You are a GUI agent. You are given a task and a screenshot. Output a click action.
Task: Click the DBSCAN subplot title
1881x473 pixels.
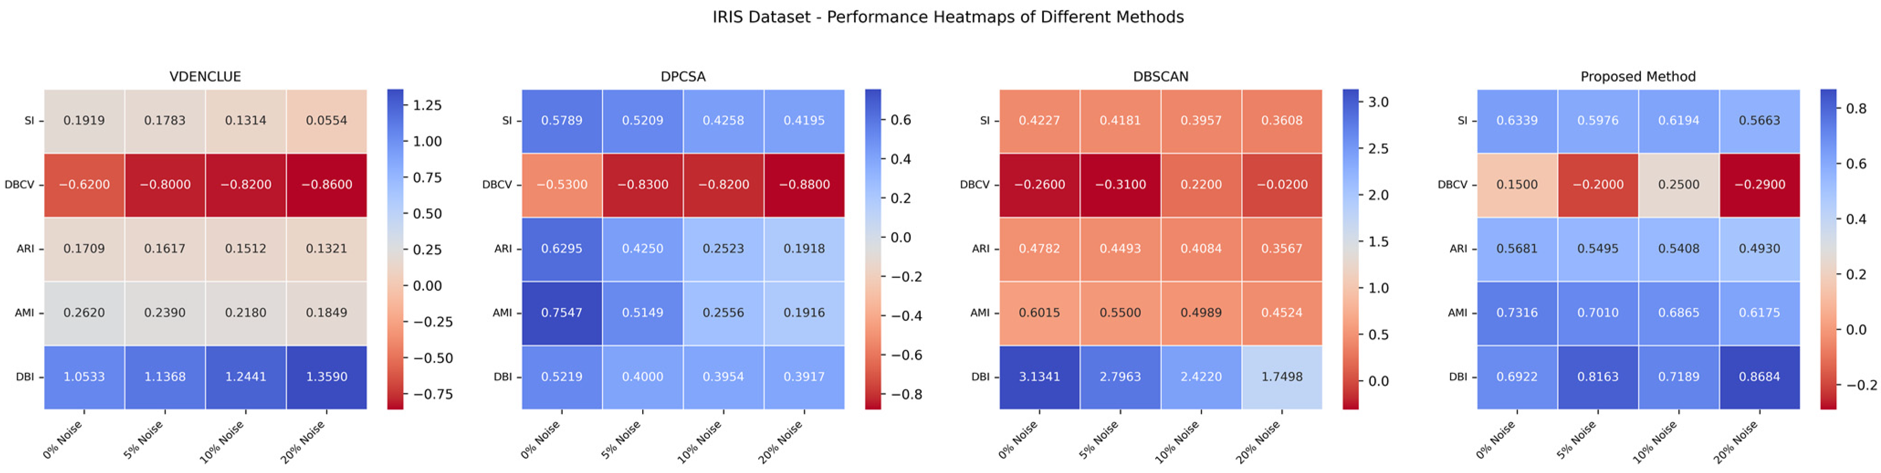(1160, 77)
